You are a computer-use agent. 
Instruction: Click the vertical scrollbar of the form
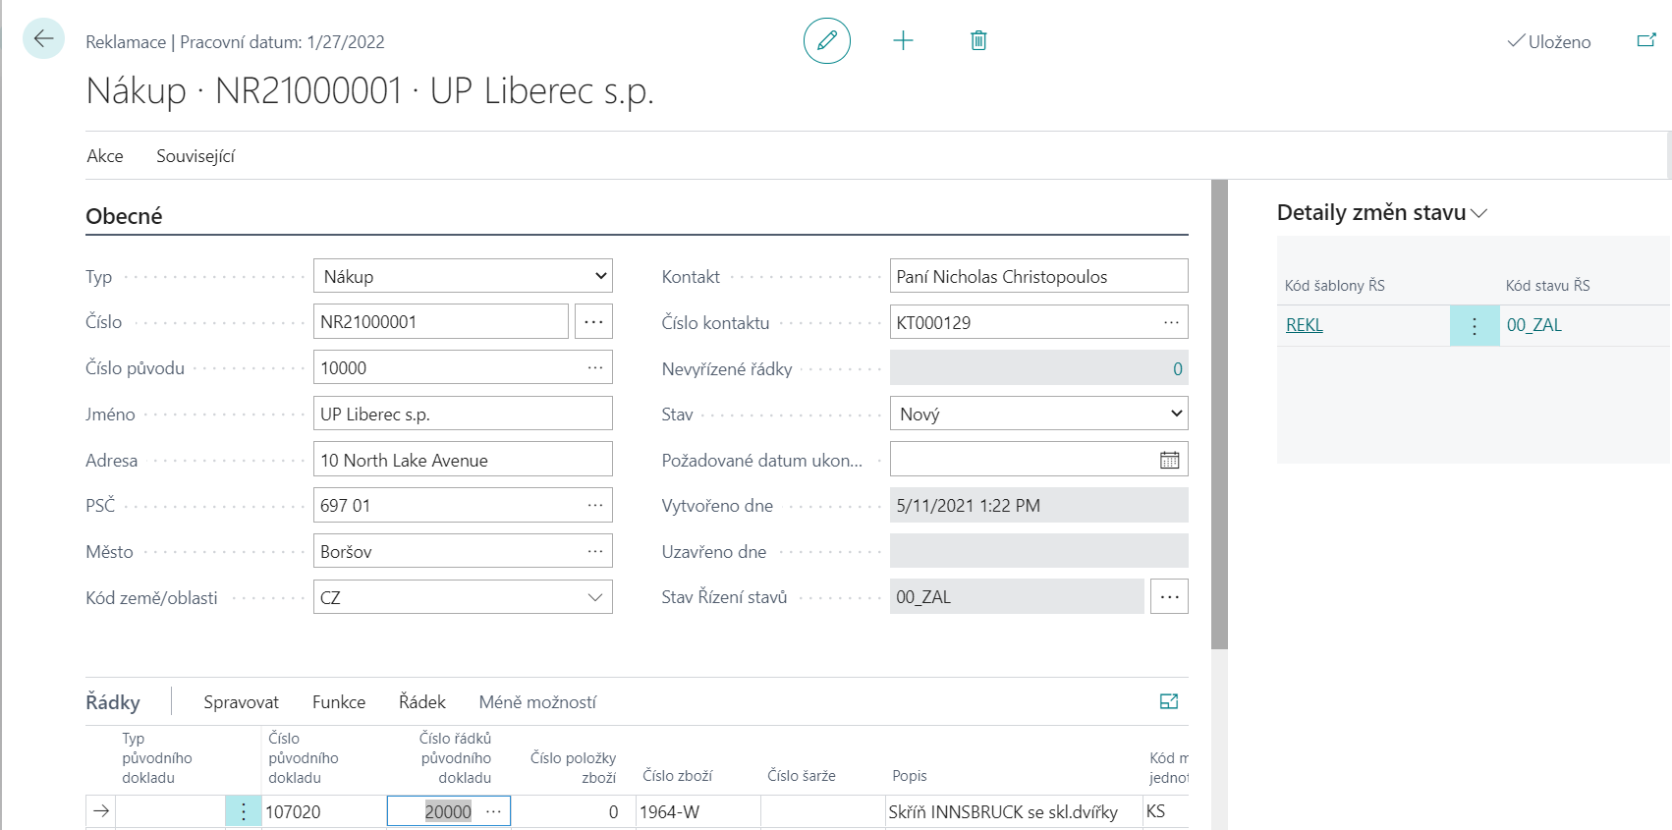1219,414
